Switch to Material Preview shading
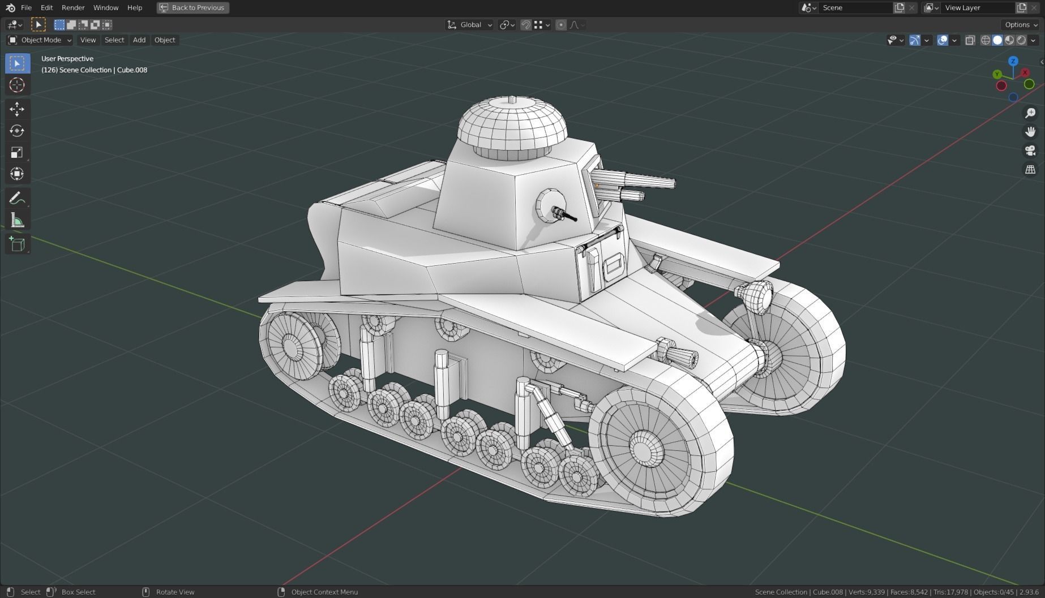The image size is (1045, 598). 1009,40
